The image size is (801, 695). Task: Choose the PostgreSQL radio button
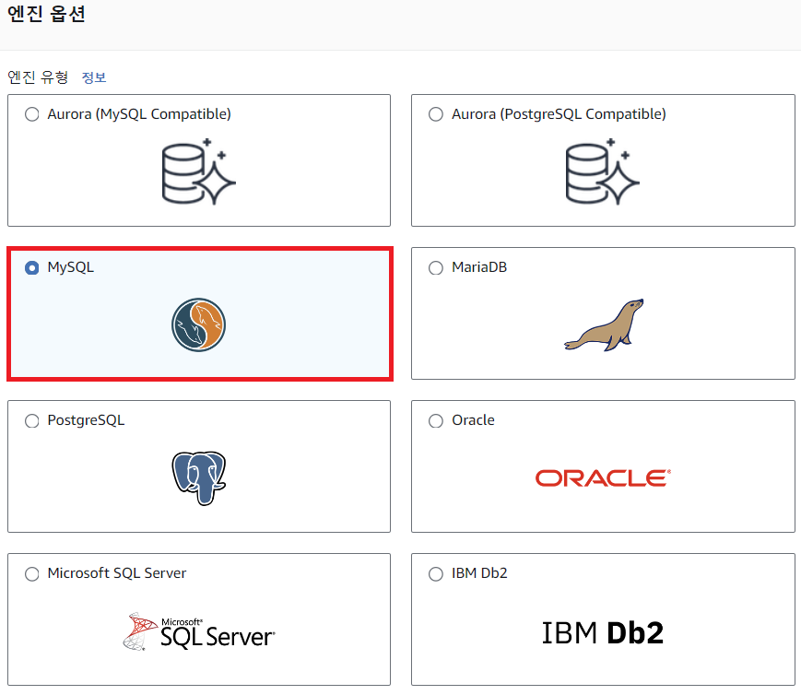[x=31, y=420]
